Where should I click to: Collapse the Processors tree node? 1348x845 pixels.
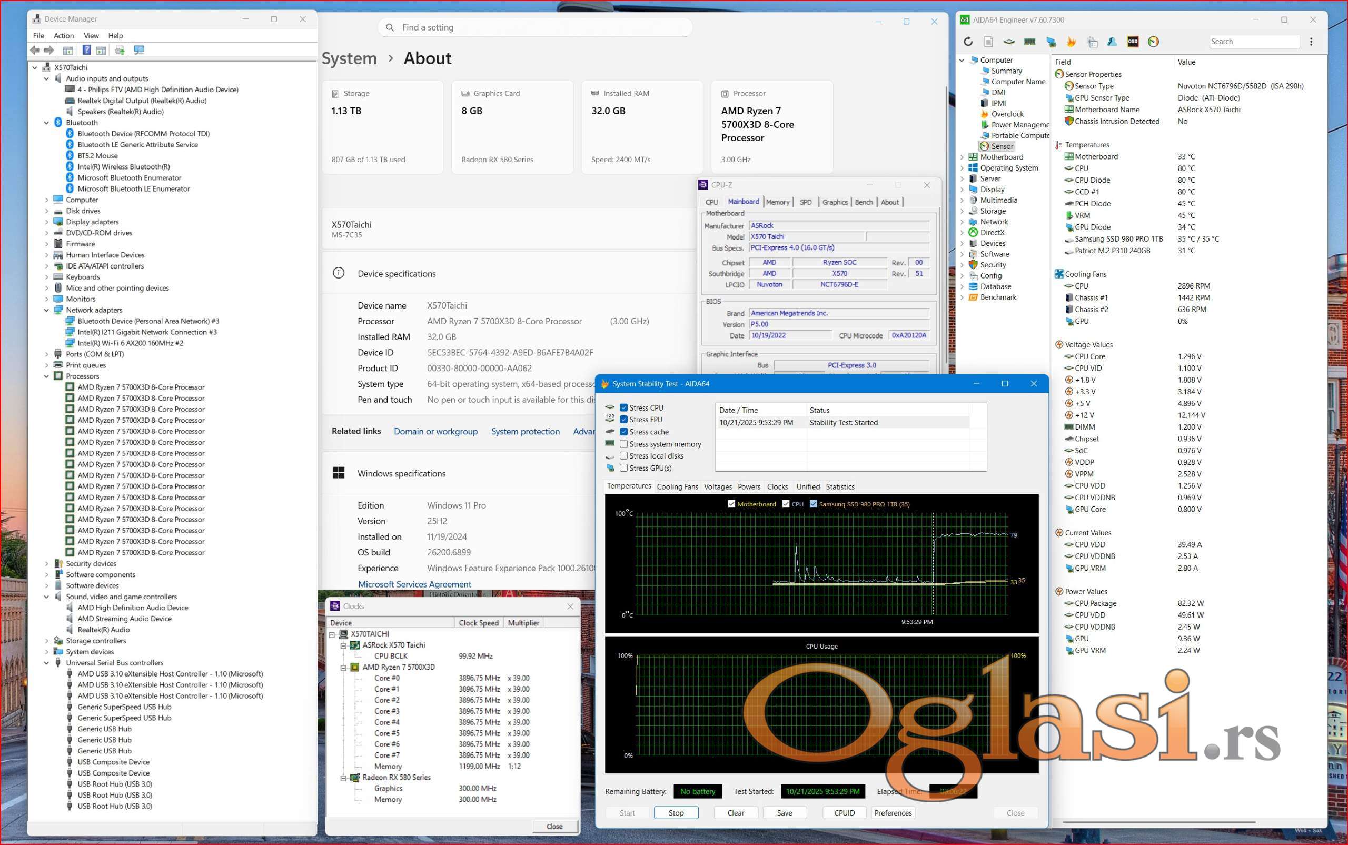click(46, 376)
